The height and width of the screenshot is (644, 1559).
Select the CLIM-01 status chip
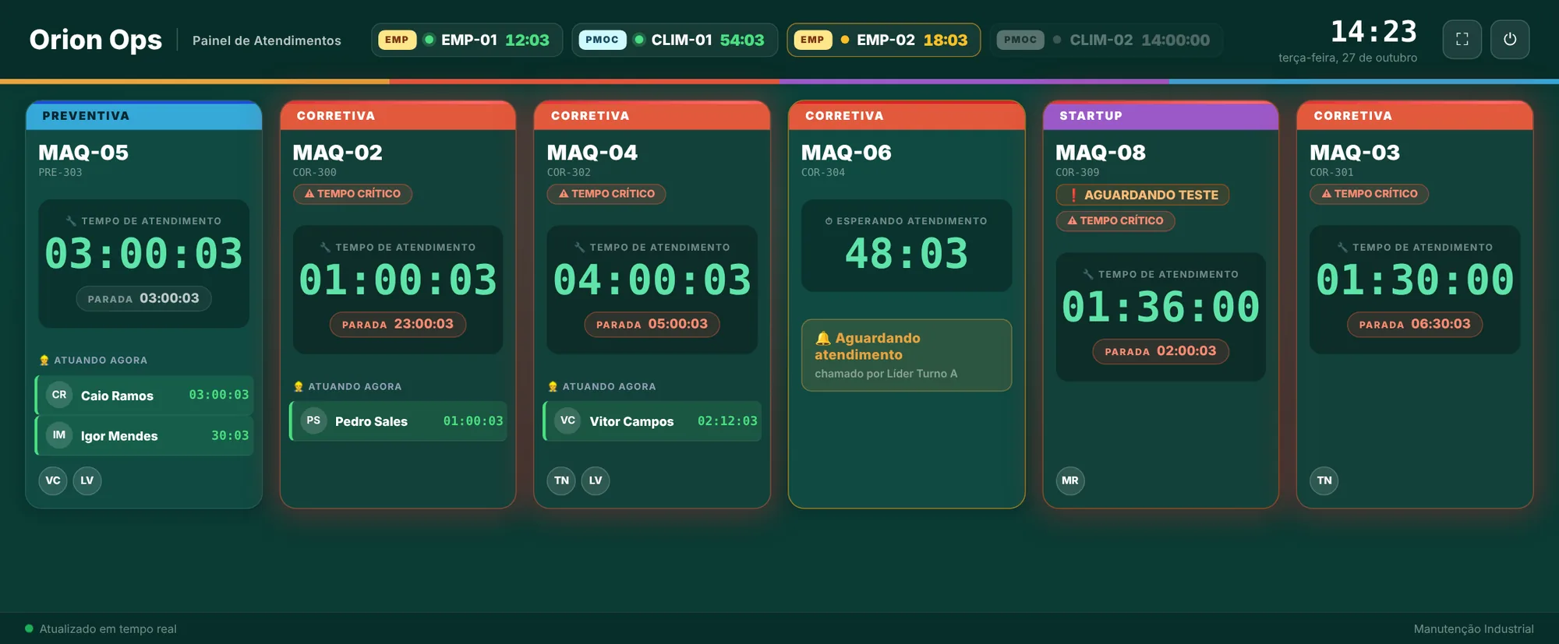[674, 40]
